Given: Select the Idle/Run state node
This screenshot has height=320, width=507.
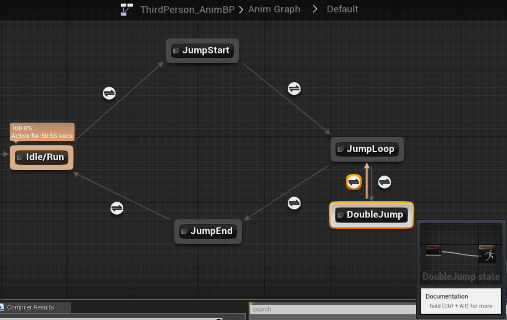Looking at the screenshot, I should tap(41, 157).
